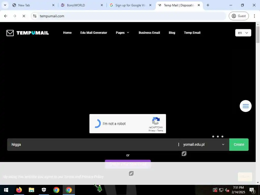Open the yomail.edu.pl domain dropdown
Viewport: 260px width, 195px height.
[x=204, y=144]
